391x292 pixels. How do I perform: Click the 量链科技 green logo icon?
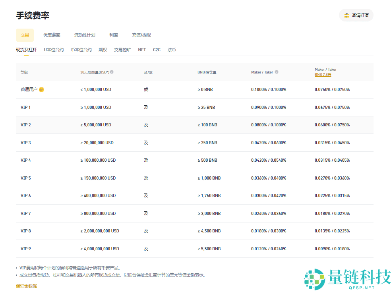click(315, 276)
